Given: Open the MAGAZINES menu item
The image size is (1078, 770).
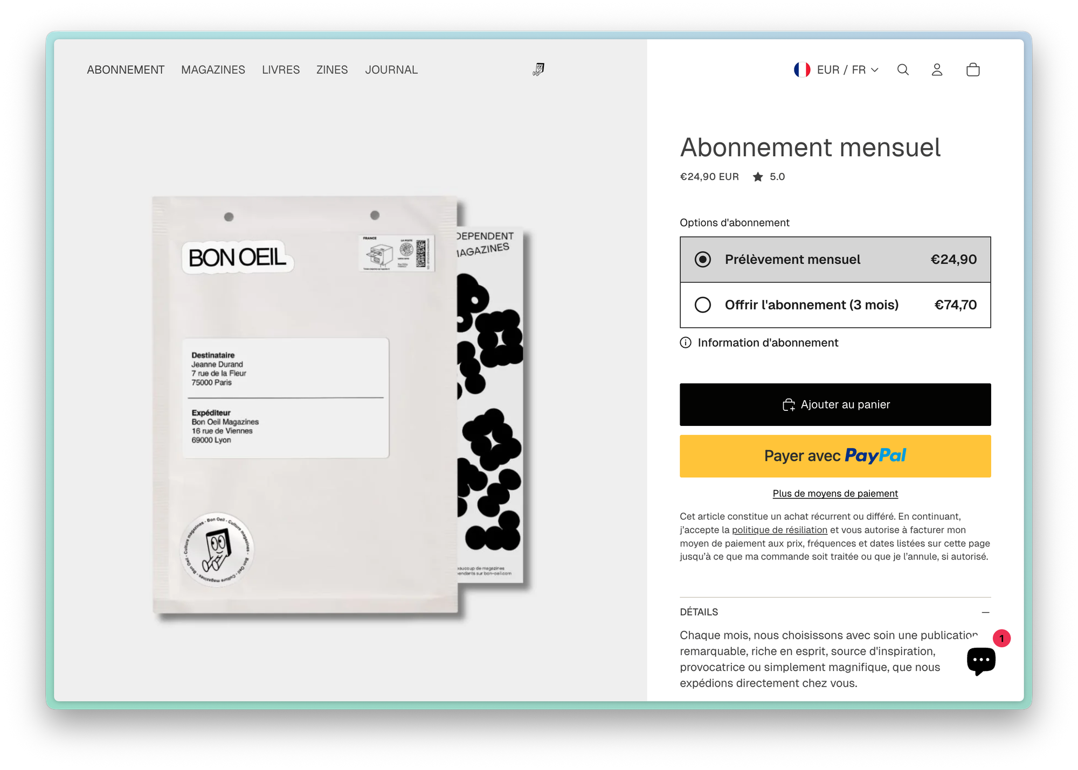Looking at the screenshot, I should (x=213, y=69).
